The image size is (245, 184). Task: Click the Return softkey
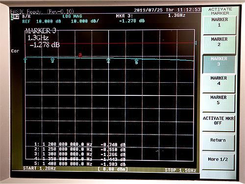click(218, 141)
